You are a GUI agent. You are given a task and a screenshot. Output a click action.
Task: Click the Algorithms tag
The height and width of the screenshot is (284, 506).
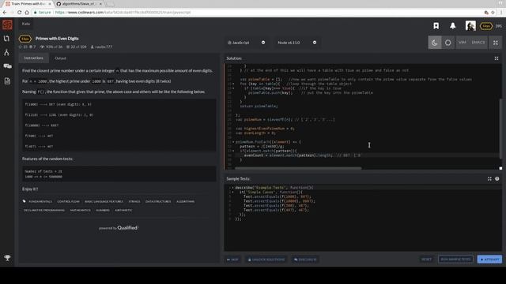click(x=185, y=202)
